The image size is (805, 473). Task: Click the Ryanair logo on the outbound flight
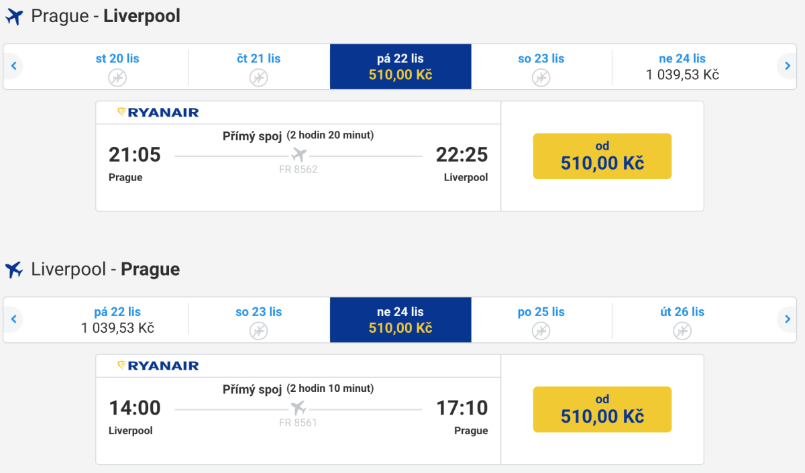(x=158, y=113)
